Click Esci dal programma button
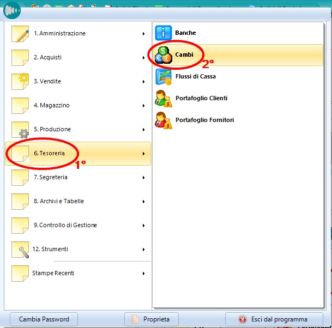This screenshot has width=332, height=328. [274, 319]
